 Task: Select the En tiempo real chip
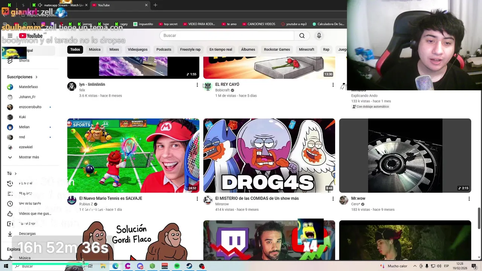[x=221, y=49]
